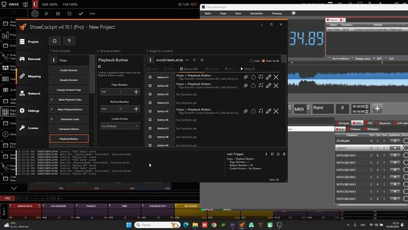Click the audio waveform in Show Time Player
The height and width of the screenshot is (230, 408).
point(348,79)
